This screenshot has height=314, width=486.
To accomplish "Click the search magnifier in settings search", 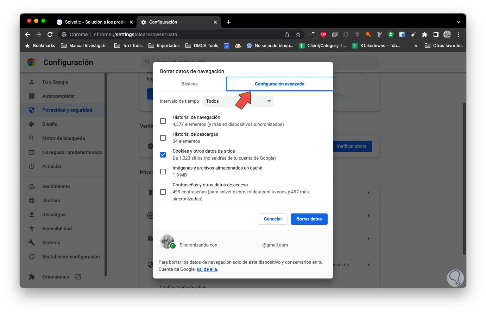I will (x=147, y=62).
